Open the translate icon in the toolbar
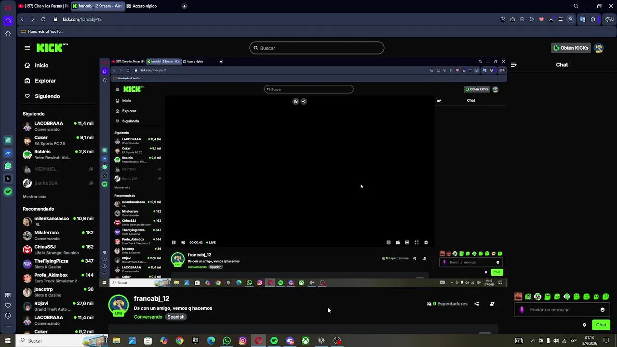 (x=582, y=19)
